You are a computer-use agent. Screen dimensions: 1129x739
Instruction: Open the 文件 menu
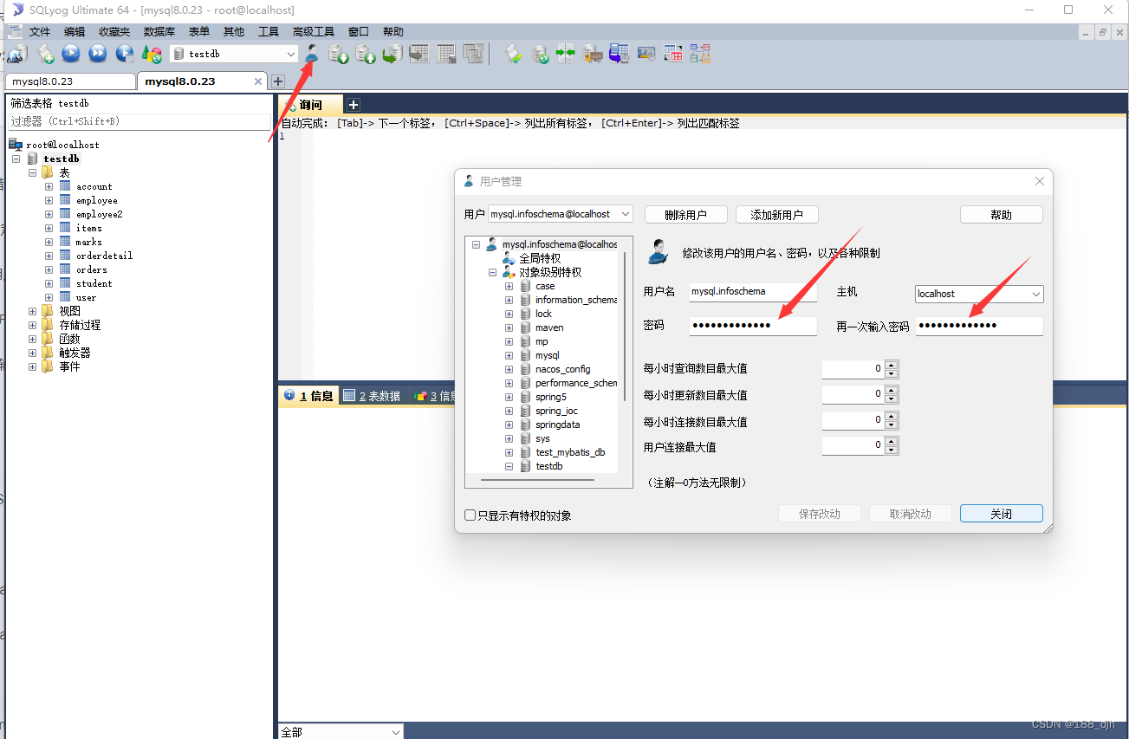40,31
